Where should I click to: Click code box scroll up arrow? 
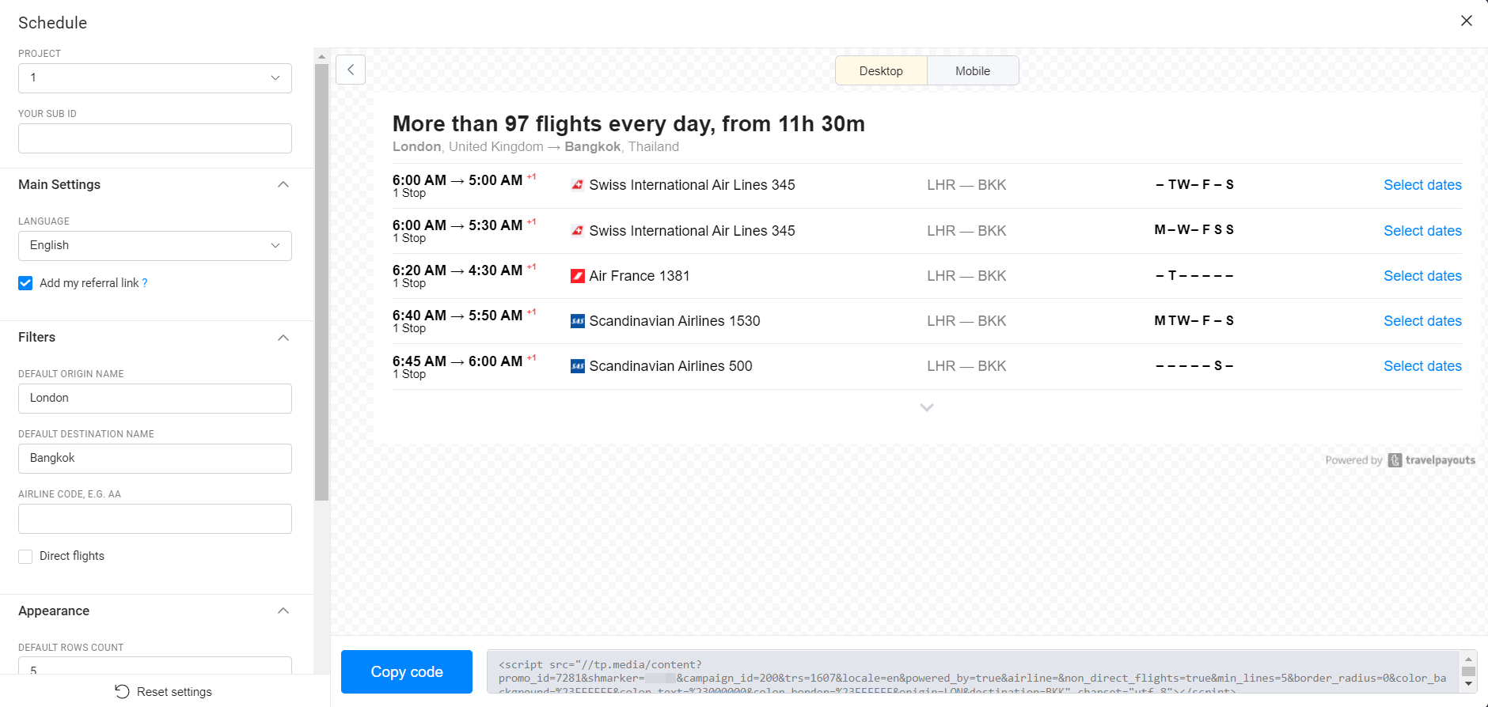tap(1468, 659)
